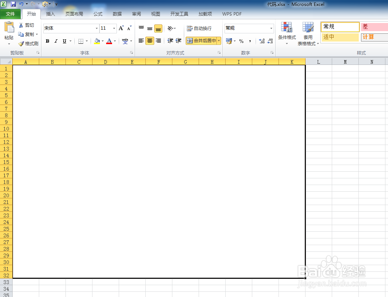
Task: Click the Save icon in quick access toolbar
Action: pyautogui.click(x=13, y=4)
